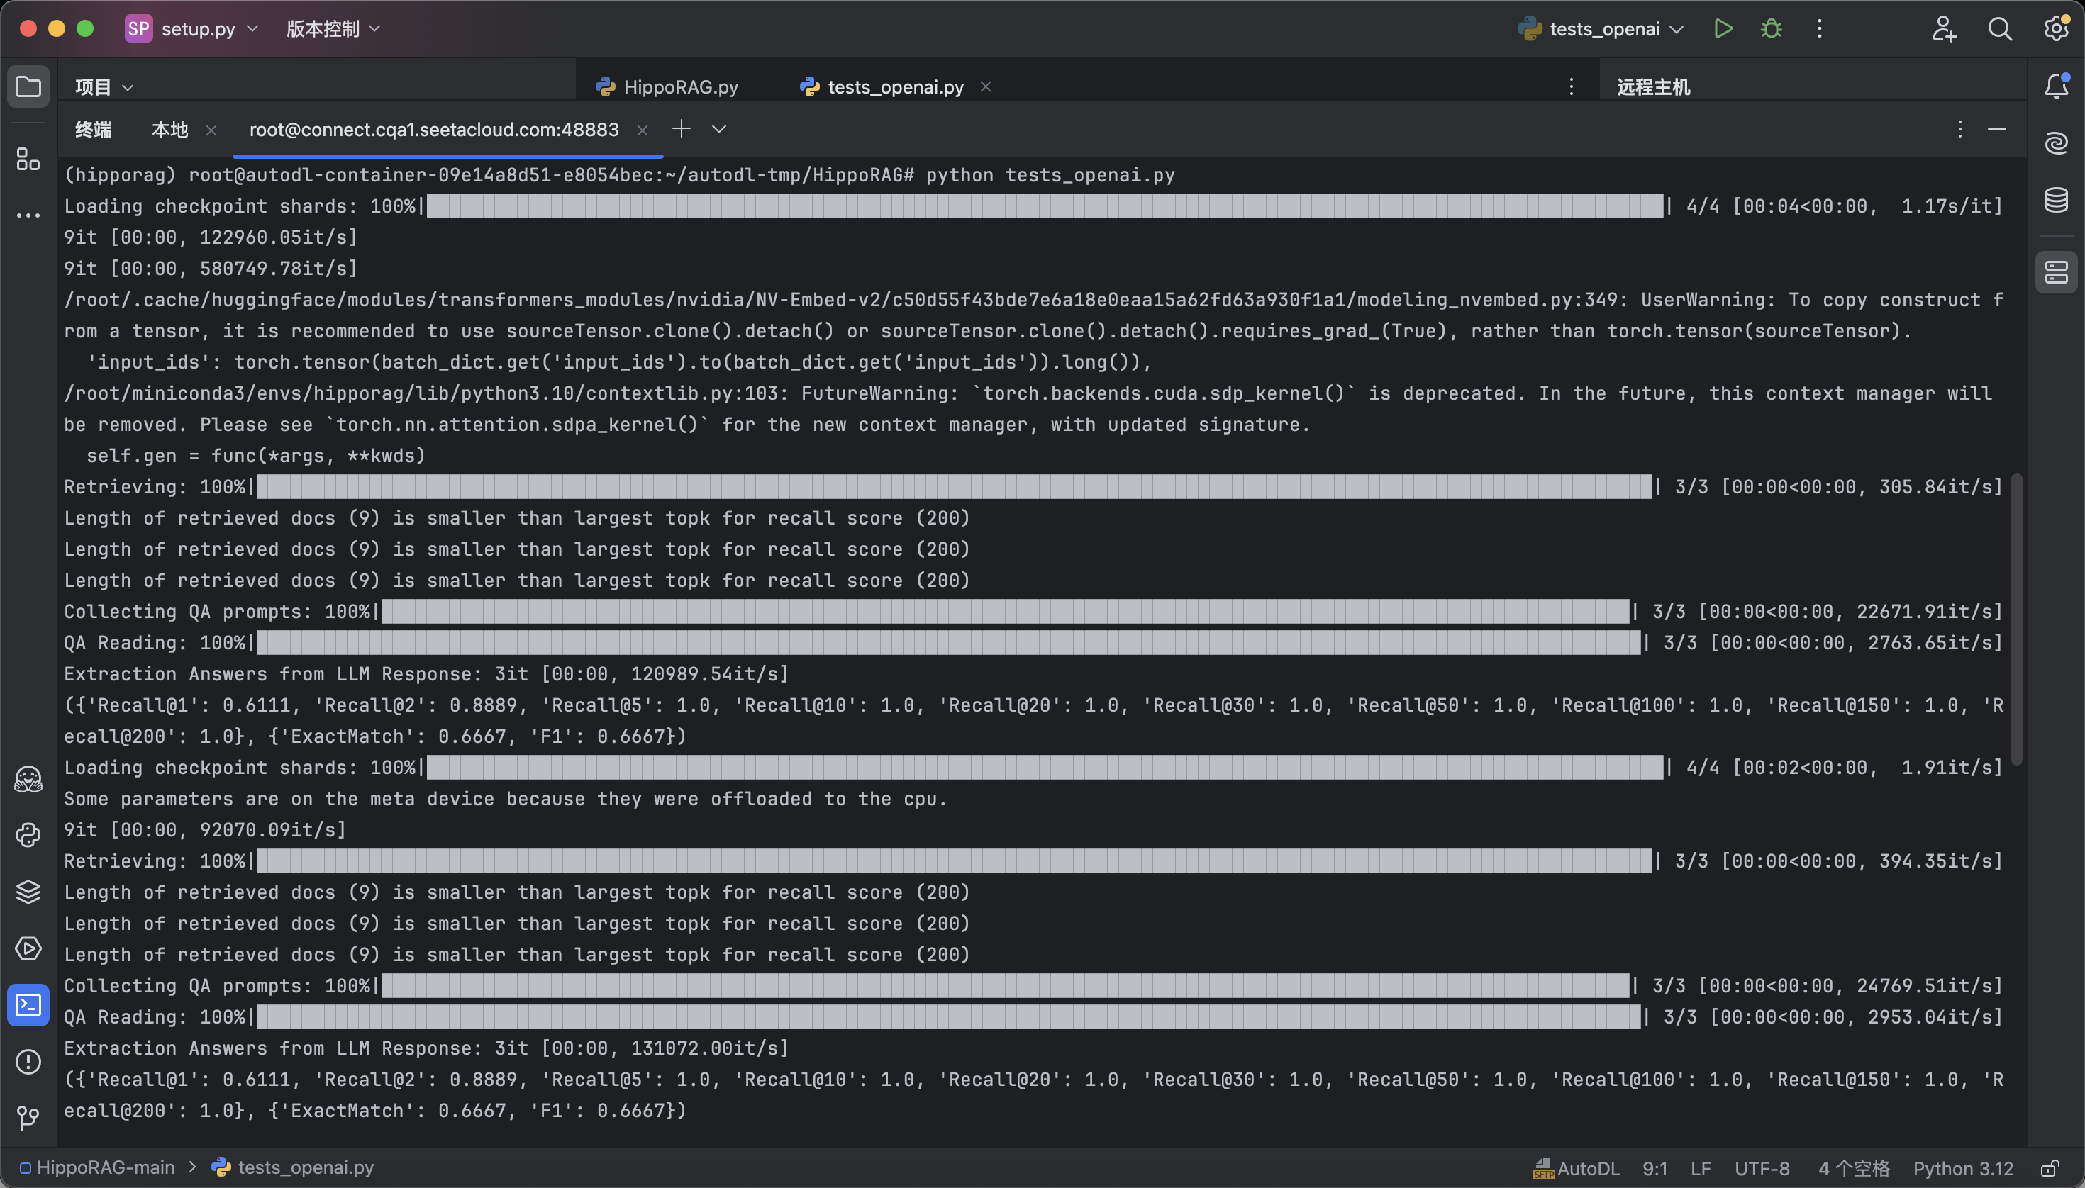
Task: Open the Python Console sidebar icon
Action: [x=28, y=836]
